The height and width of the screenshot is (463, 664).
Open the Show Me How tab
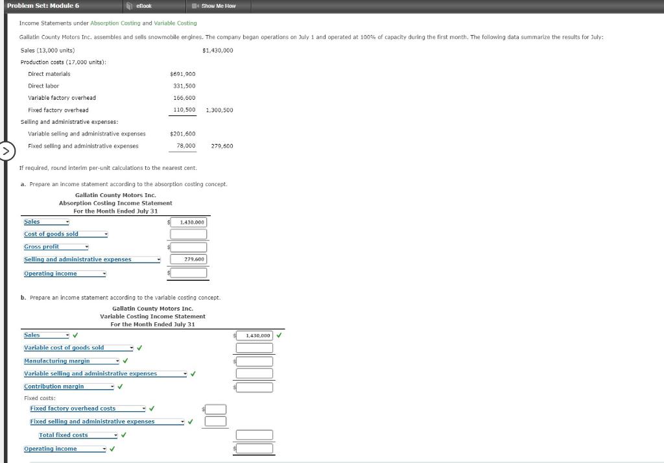pos(218,6)
